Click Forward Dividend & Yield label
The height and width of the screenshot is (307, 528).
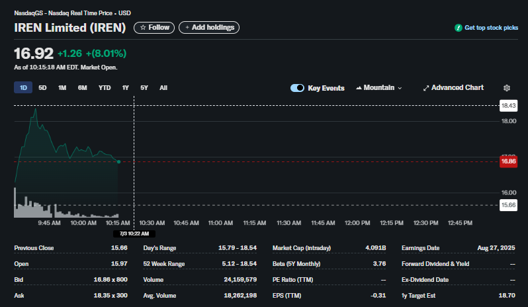click(435, 264)
